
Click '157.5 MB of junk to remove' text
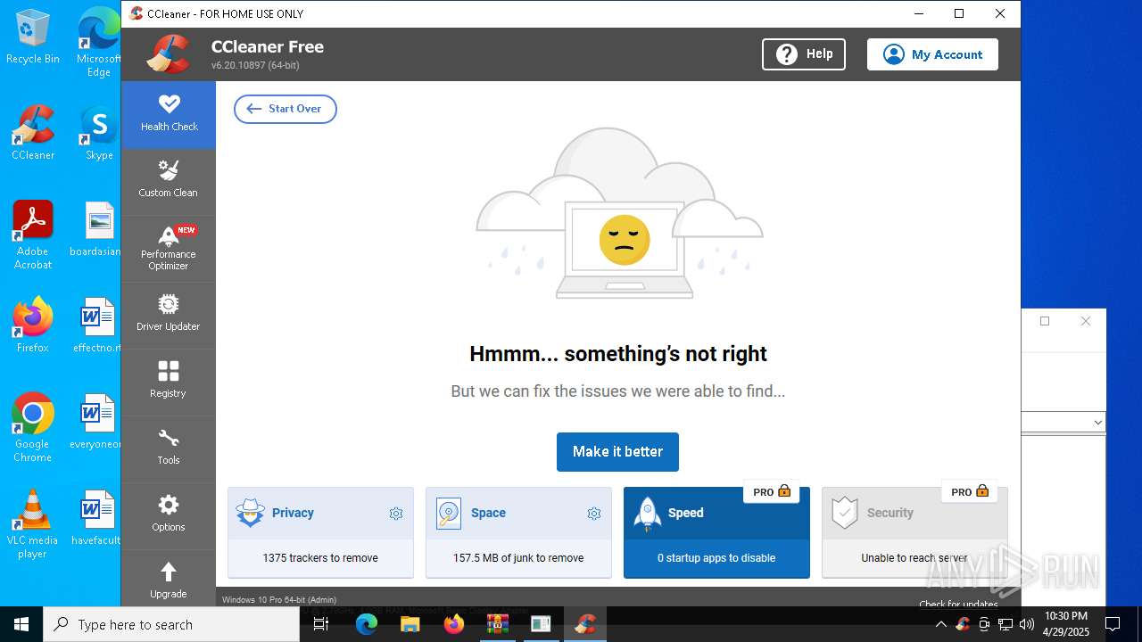518,558
